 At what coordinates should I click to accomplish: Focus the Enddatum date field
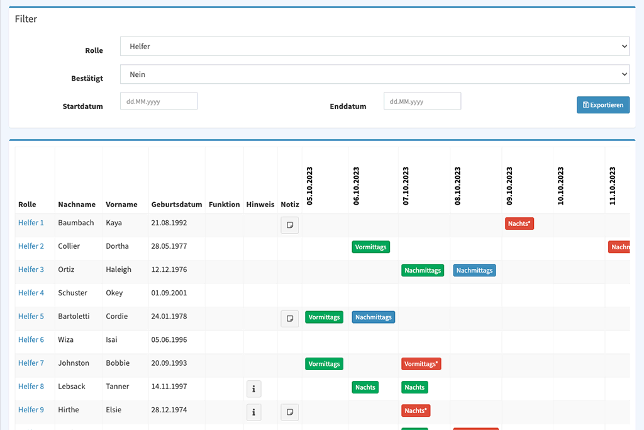pyautogui.click(x=422, y=101)
